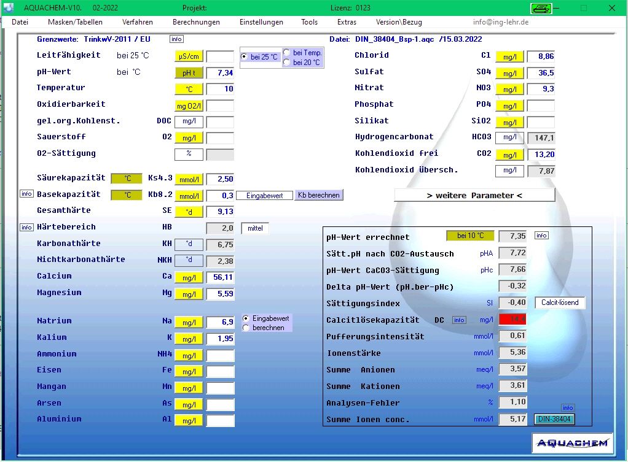Select Natrium 'Eingabewert' radio option
This screenshot has width=628, height=462.
click(266, 318)
